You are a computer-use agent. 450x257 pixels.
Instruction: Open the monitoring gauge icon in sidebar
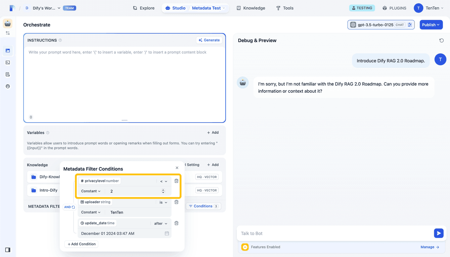coord(8,86)
